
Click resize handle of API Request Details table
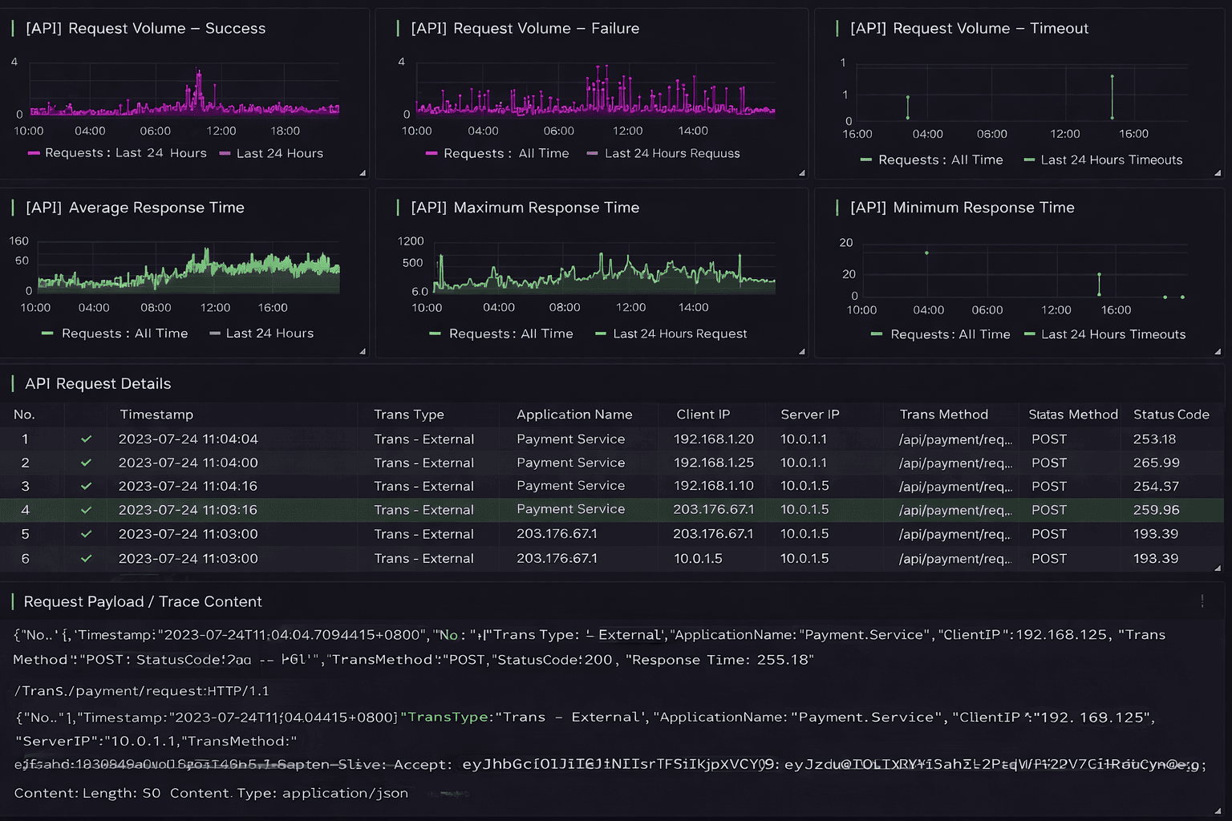click(1218, 568)
